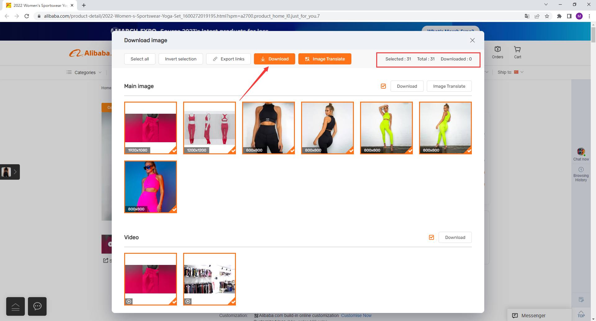
Task: Expand the Ship to dropdown
Action: 510,72
